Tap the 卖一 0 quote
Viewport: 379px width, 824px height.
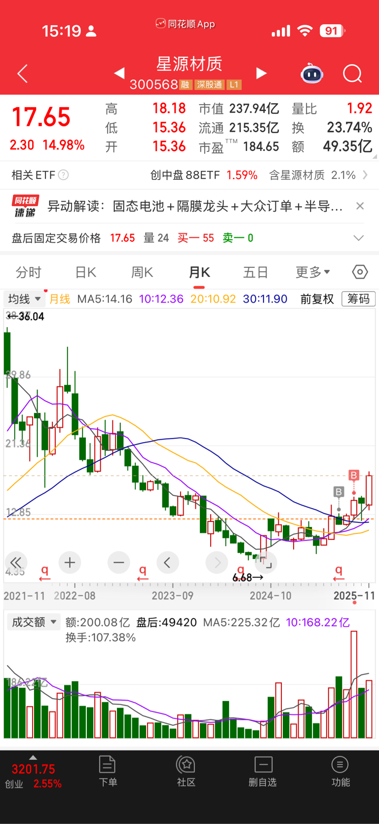point(238,238)
